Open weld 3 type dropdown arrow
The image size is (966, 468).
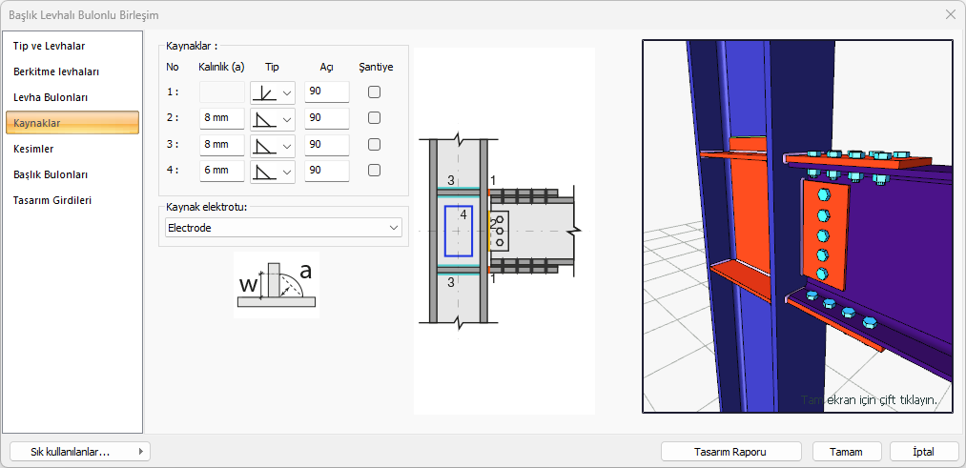286,145
